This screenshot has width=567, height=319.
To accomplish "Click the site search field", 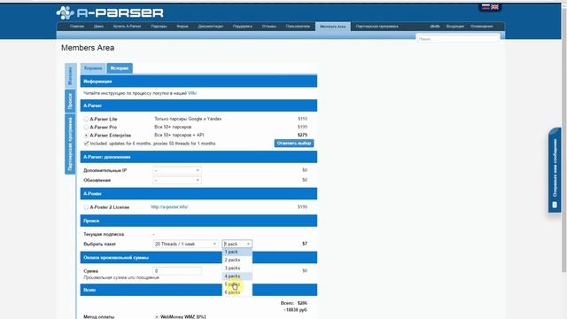I will pyautogui.click(x=458, y=39).
